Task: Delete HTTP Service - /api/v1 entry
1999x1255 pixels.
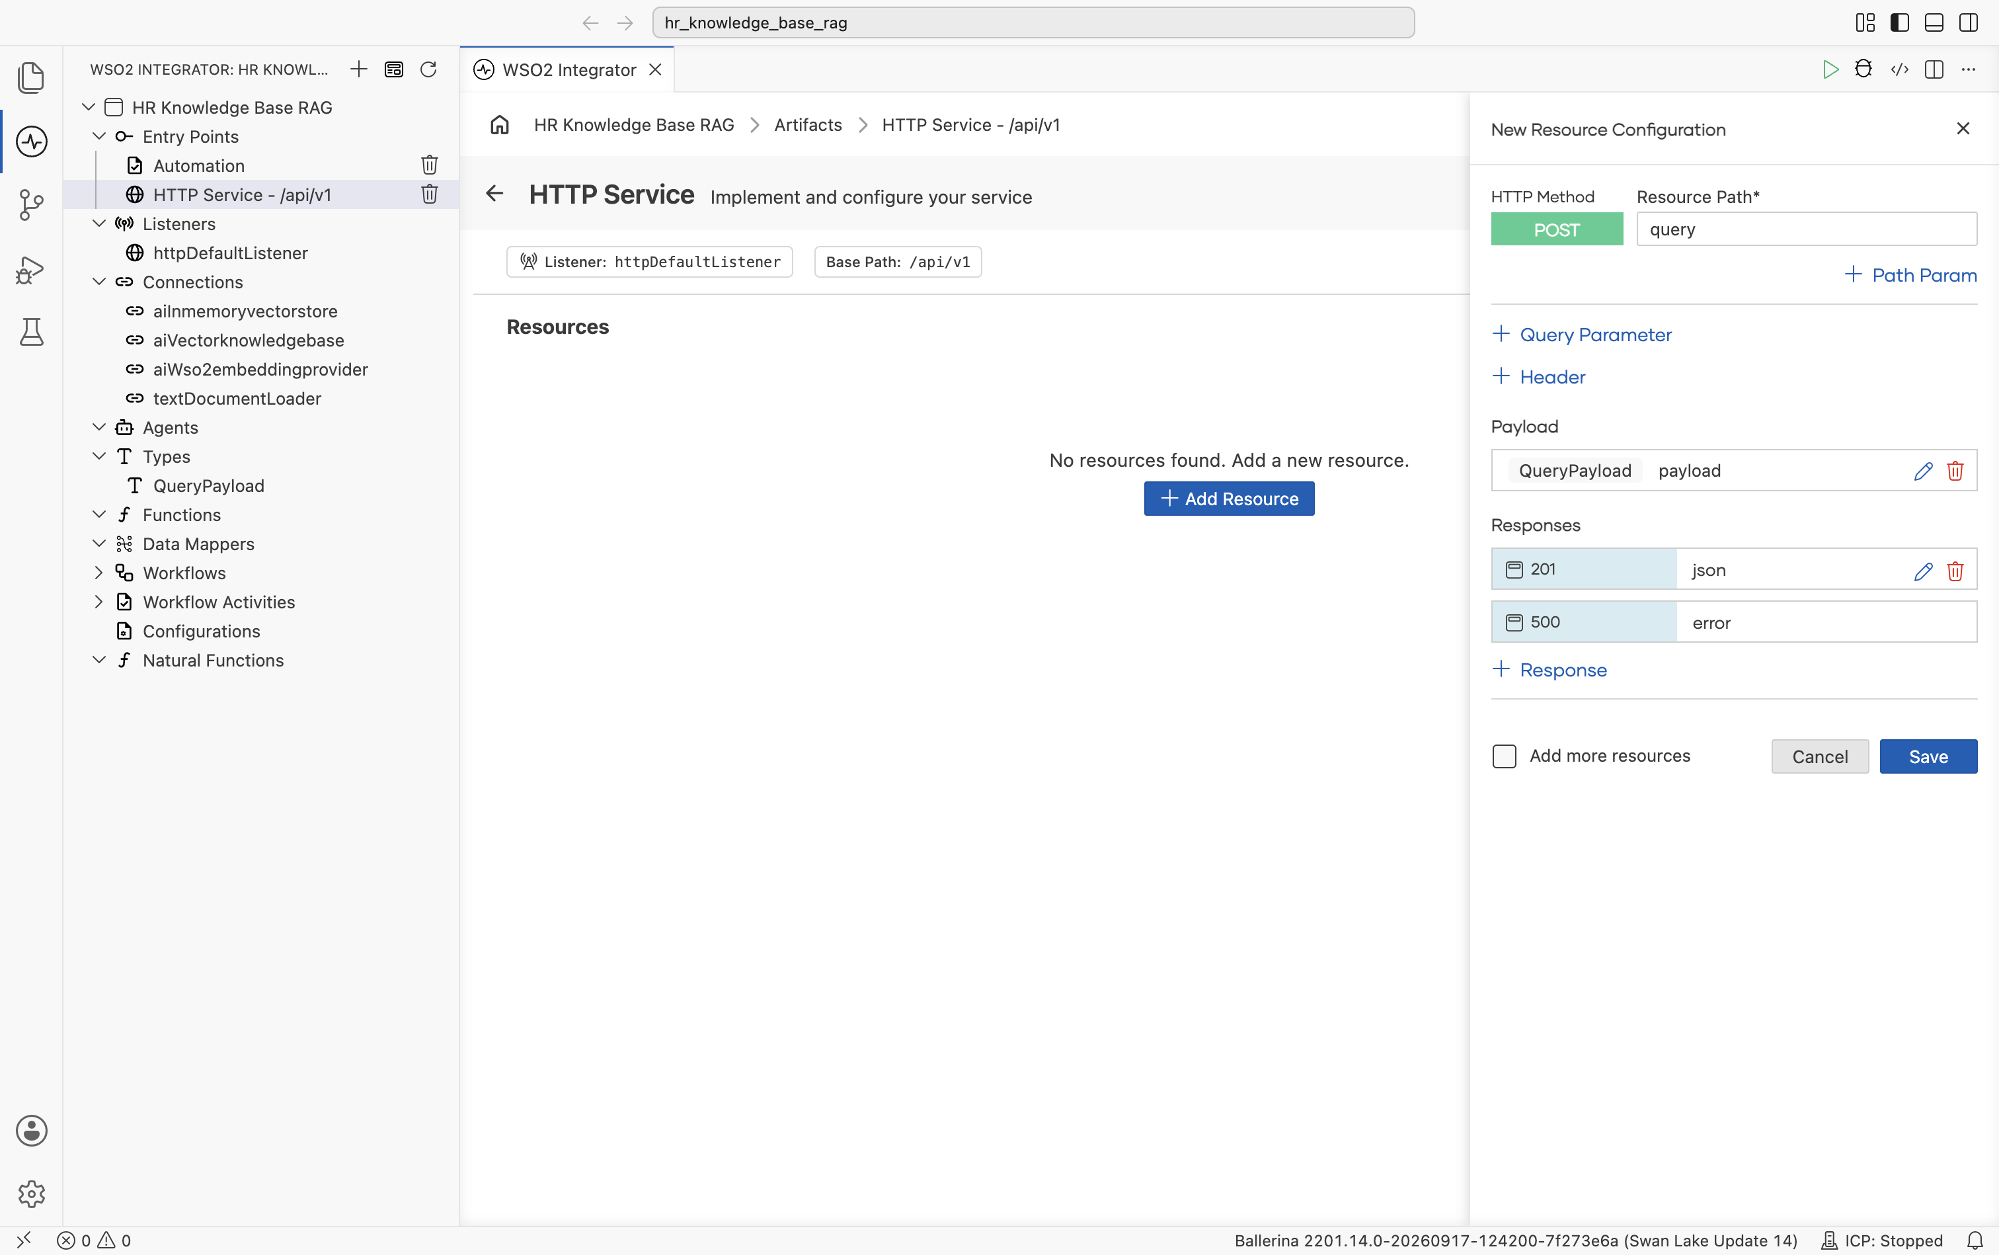Action: [429, 194]
